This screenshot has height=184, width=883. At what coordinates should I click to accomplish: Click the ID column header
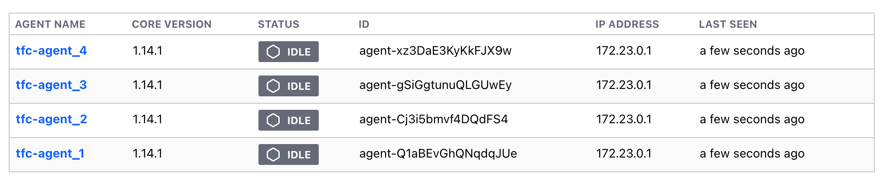364,24
